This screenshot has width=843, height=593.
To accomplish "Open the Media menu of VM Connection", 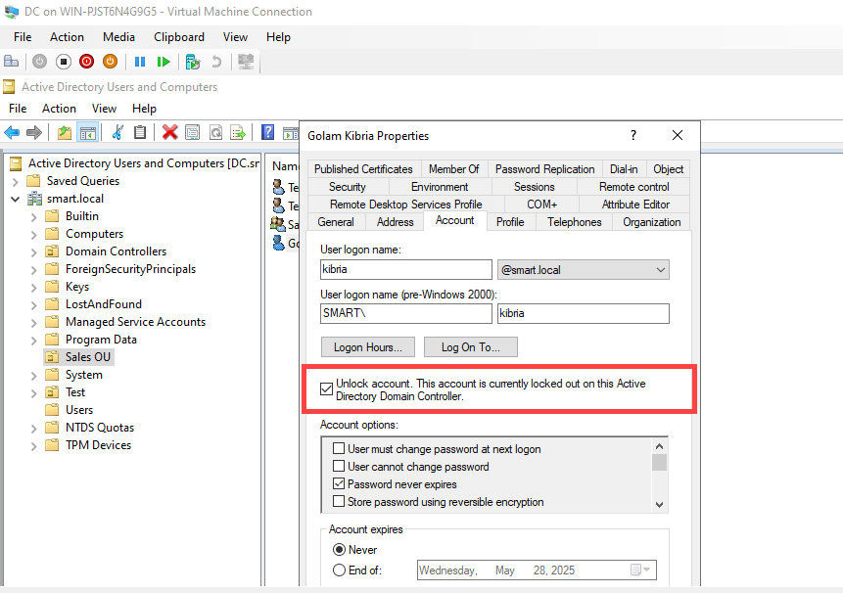I will click(118, 37).
